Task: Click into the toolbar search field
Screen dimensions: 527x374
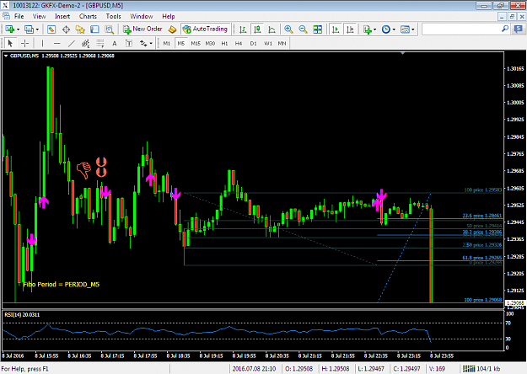Action: [x=461, y=29]
